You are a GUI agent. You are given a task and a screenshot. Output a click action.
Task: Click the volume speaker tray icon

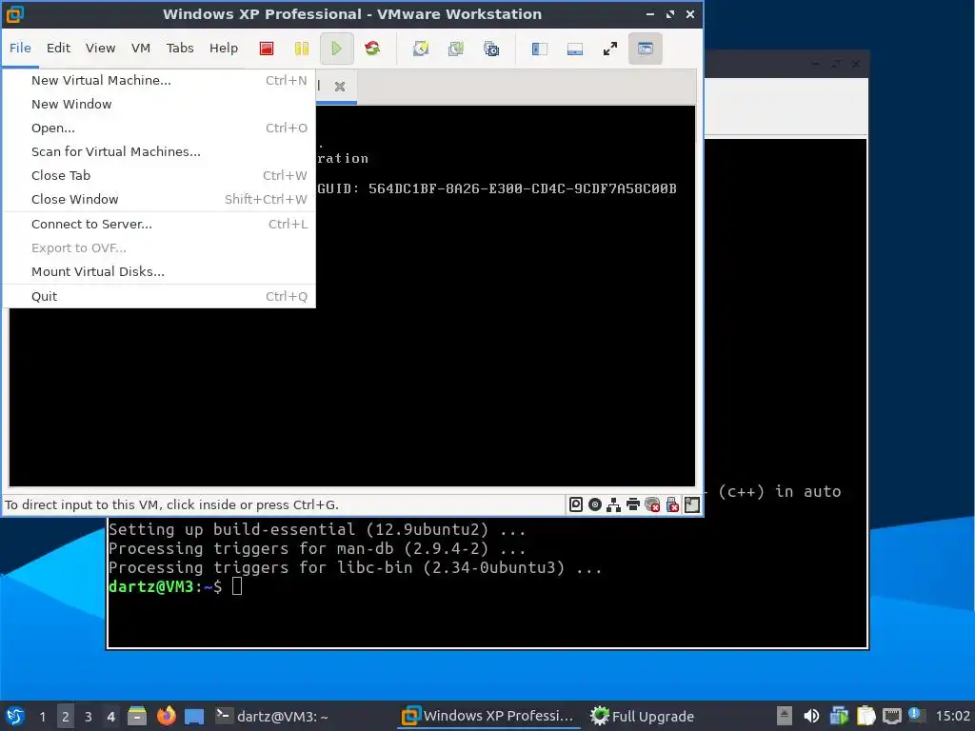pos(811,716)
